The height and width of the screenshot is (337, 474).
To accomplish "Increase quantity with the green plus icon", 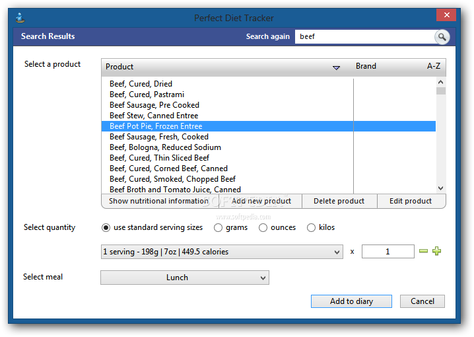I will pos(436,251).
